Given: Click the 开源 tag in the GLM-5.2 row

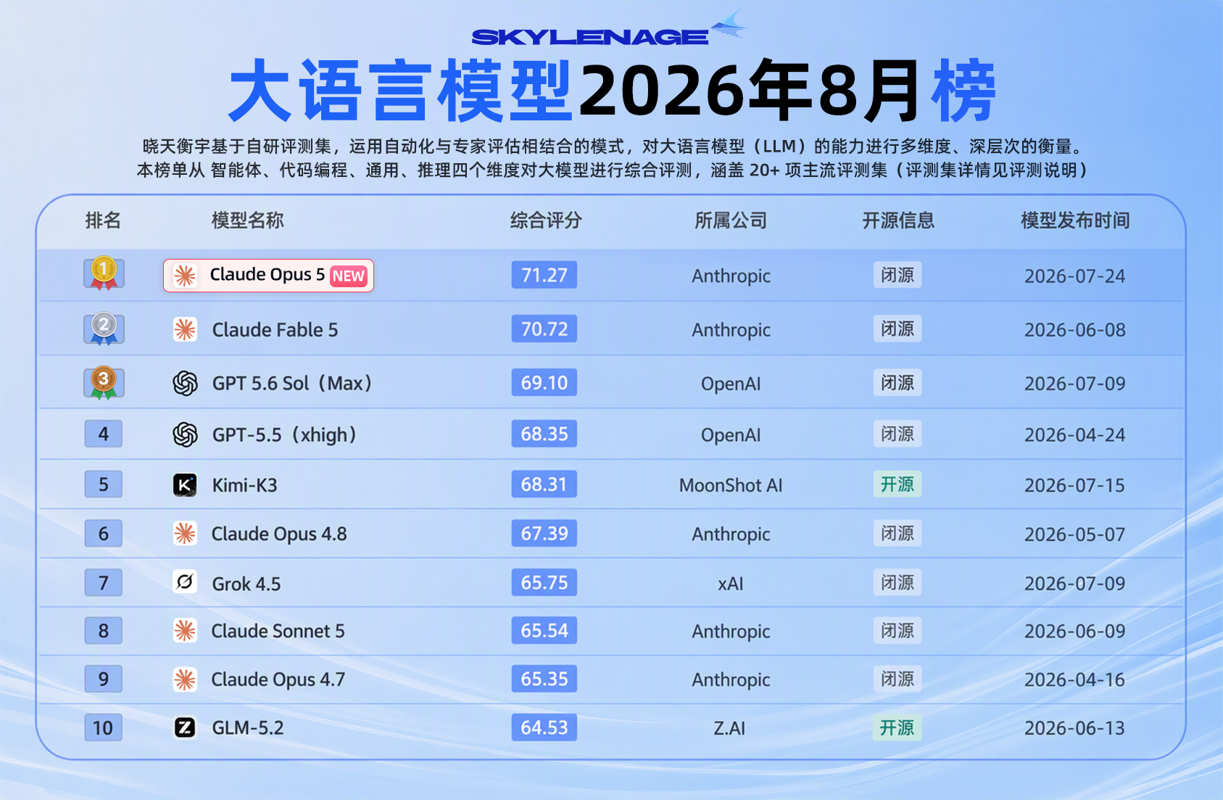Looking at the screenshot, I should click(x=897, y=727).
